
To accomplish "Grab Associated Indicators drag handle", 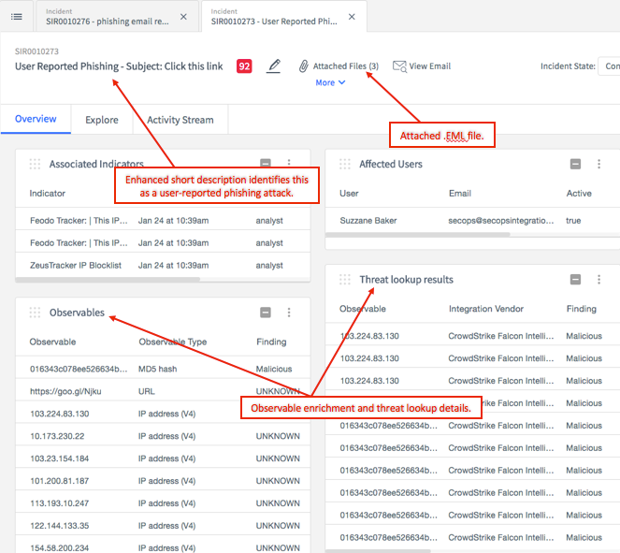I will click(35, 164).
